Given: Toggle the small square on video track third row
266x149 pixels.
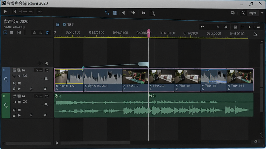Looking at the screenshot, I should [x=19, y=83].
